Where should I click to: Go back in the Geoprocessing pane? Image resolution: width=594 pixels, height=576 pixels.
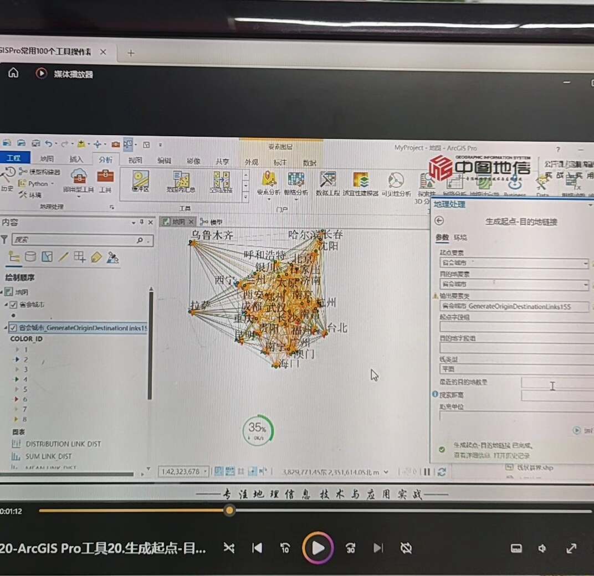pyautogui.click(x=439, y=221)
